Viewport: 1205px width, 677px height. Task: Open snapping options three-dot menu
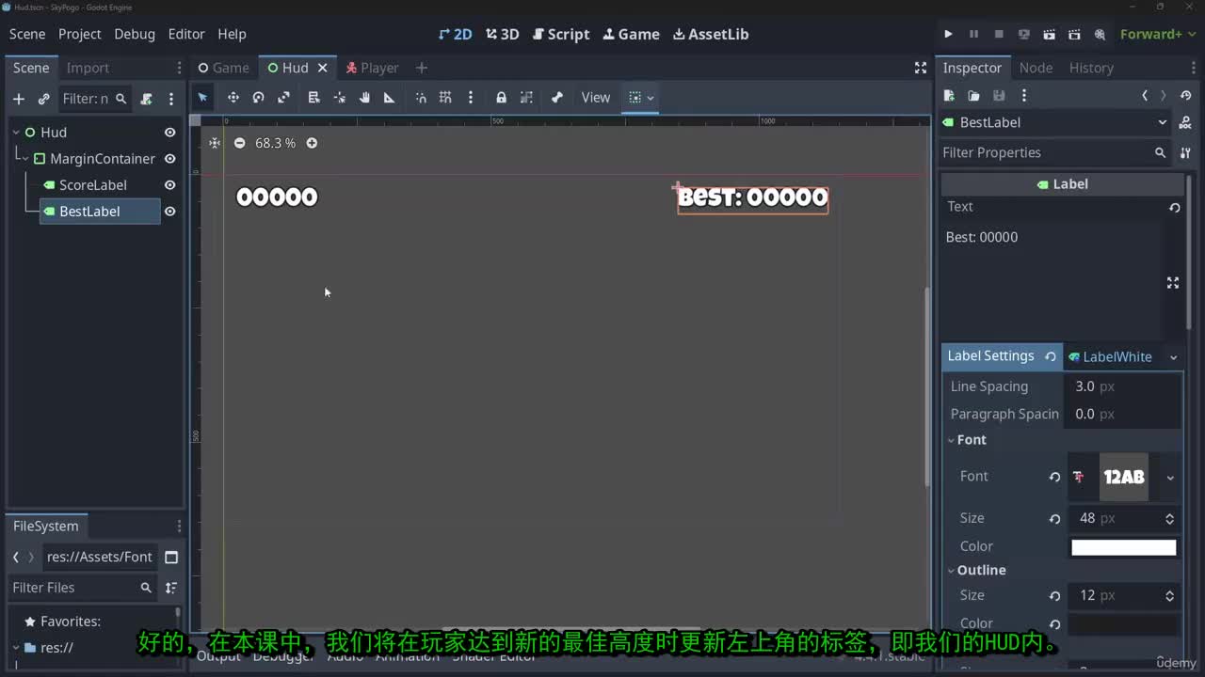pos(471,98)
